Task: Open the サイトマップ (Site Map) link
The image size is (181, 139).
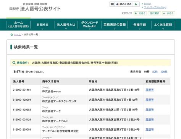Action: tap(155, 7)
